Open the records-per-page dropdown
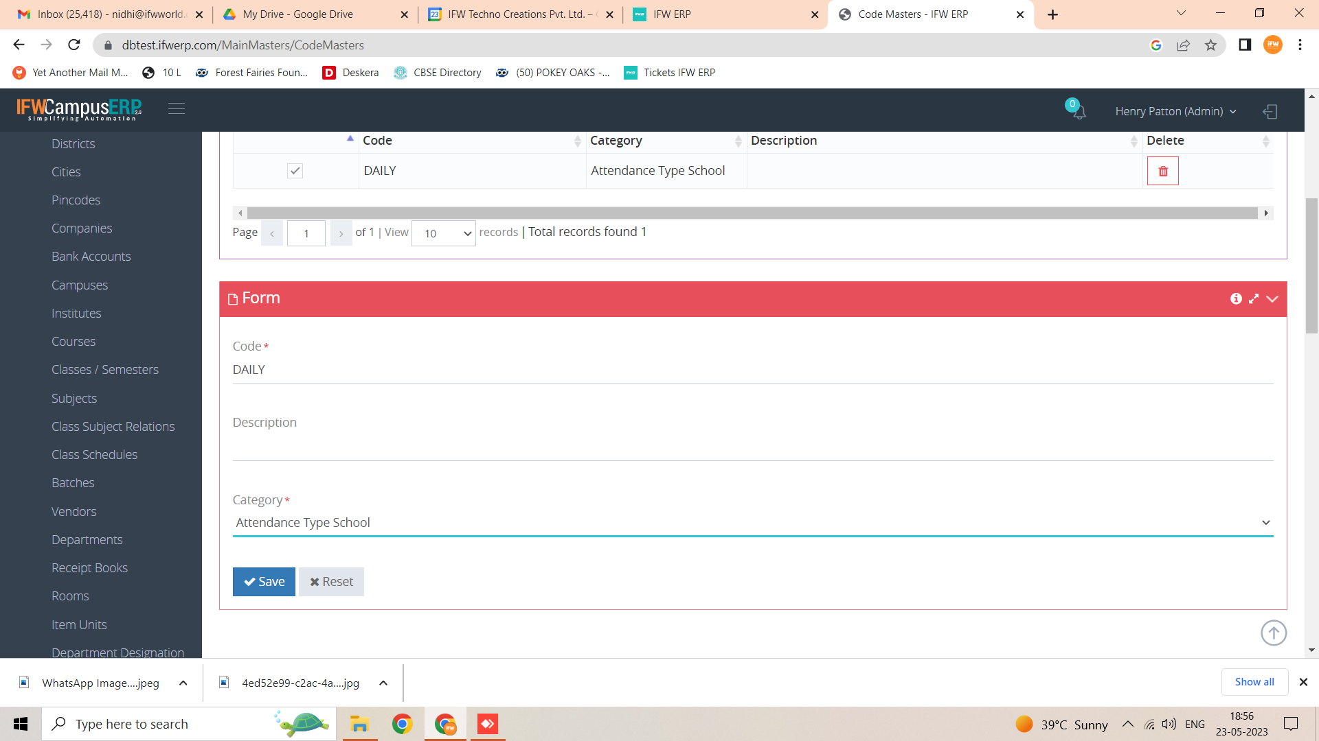Viewport: 1319px width, 741px height. [444, 233]
